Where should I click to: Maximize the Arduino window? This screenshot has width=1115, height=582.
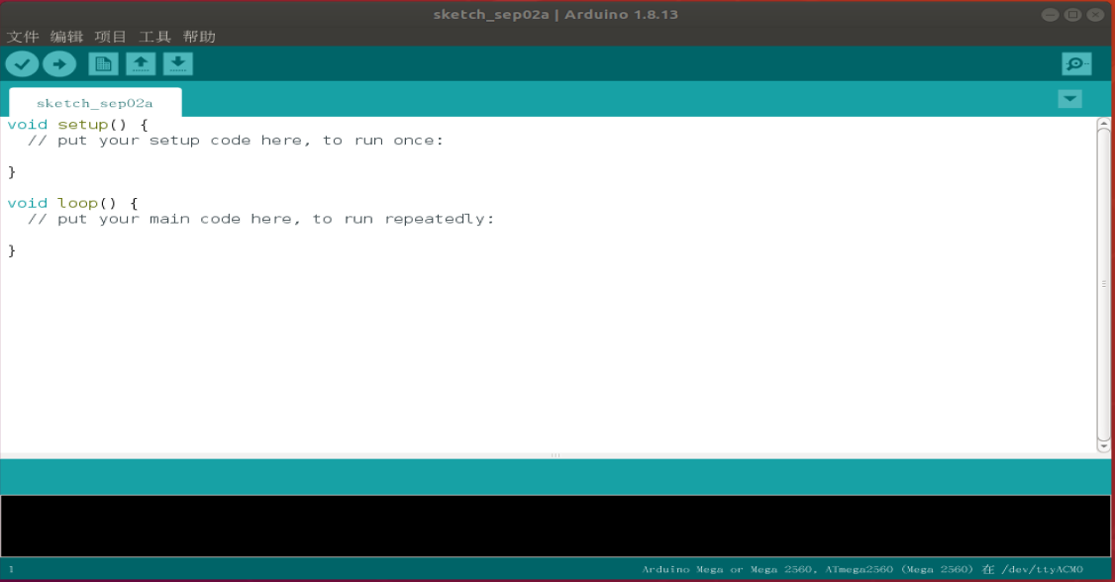point(1072,15)
